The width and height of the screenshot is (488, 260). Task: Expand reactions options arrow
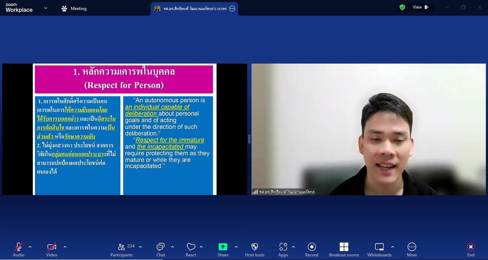201,247
